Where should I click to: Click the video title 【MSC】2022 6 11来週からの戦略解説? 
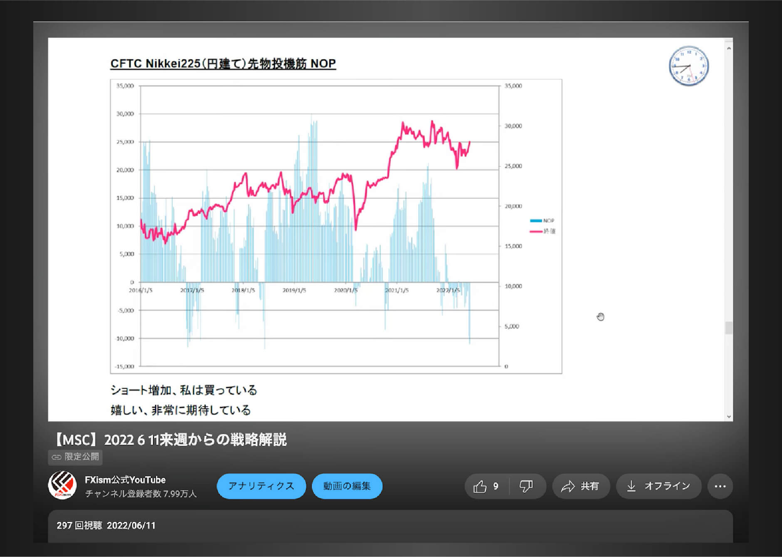(170, 439)
